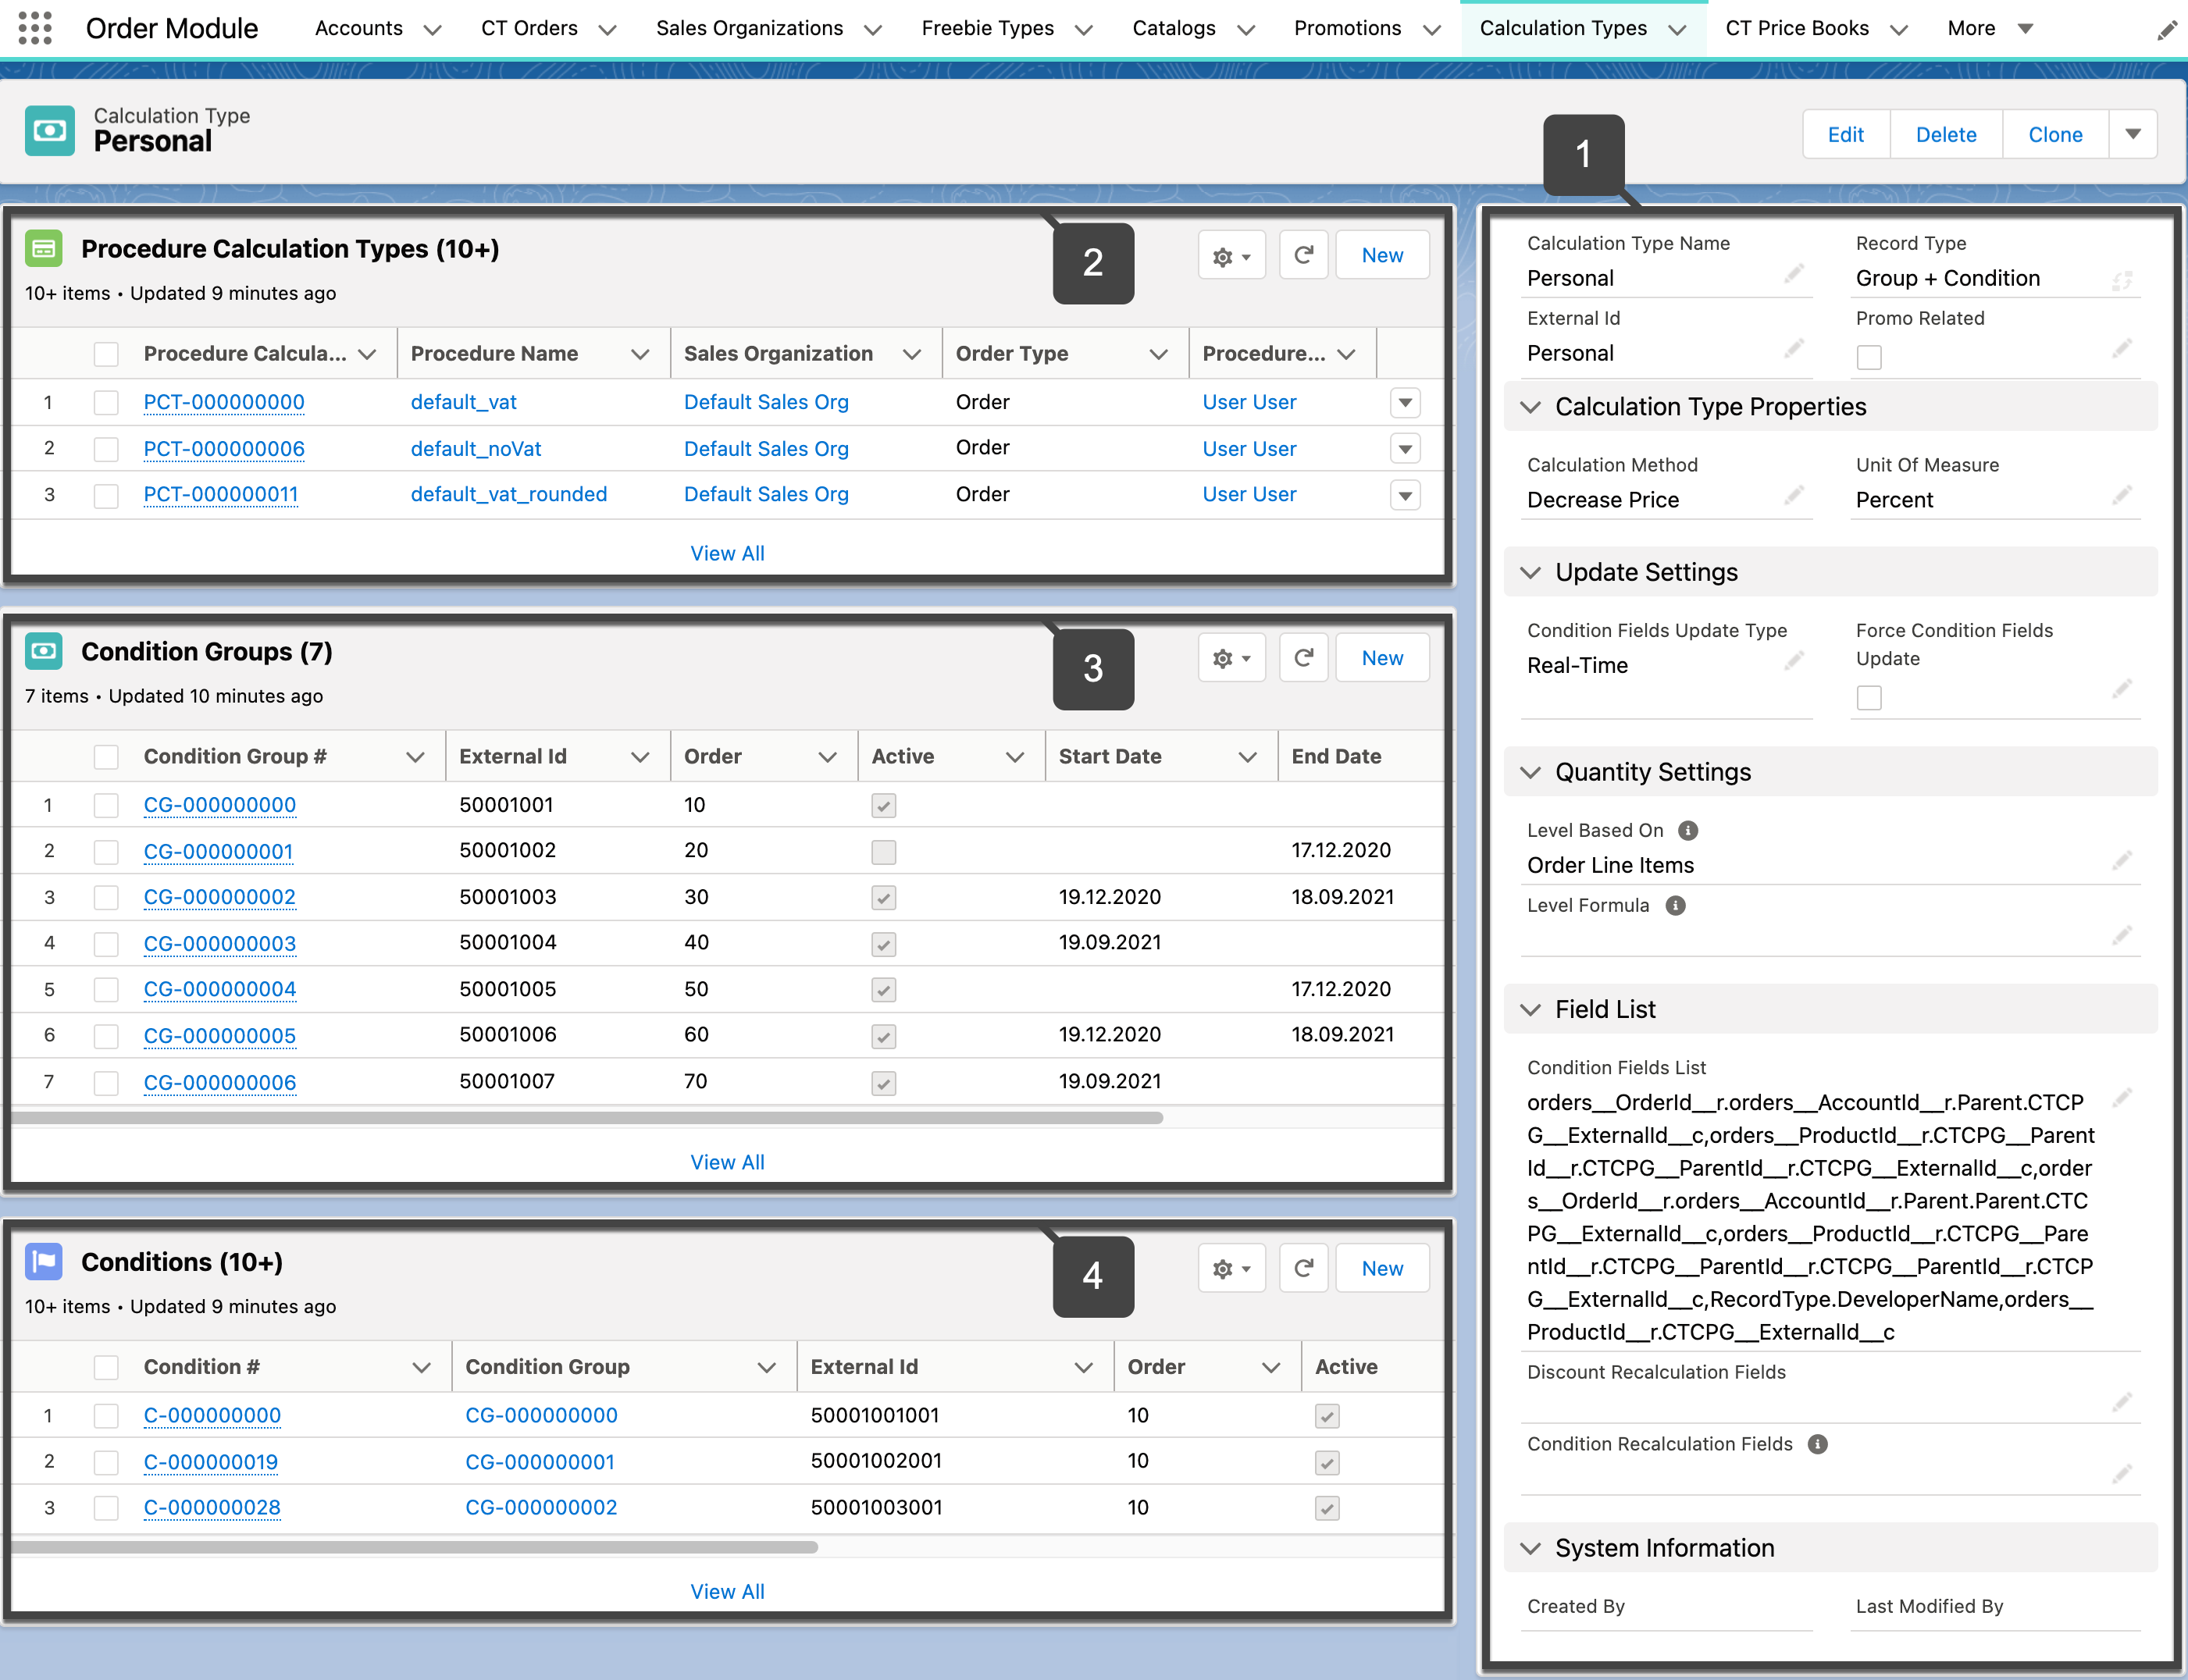Open the row actions dropdown for default_noVat
The height and width of the screenshot is (1680, 2188).
tap(1405, 449)
